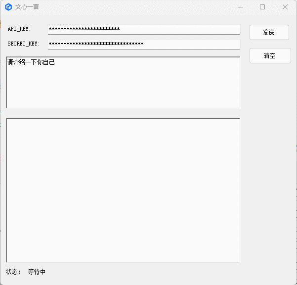Click the 清空 clear button

tap(270, 55)
